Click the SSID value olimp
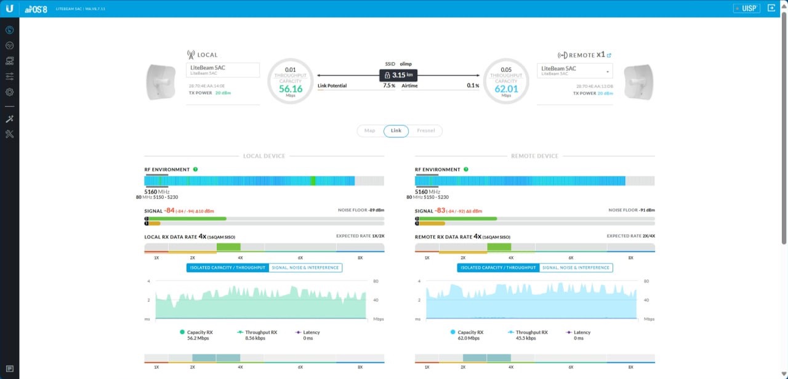This screenshot has height=379, width=788. point(406,63)
